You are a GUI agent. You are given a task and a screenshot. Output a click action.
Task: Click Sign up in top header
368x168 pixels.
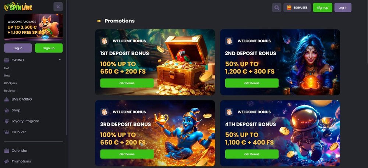click(x=322, y=7)
